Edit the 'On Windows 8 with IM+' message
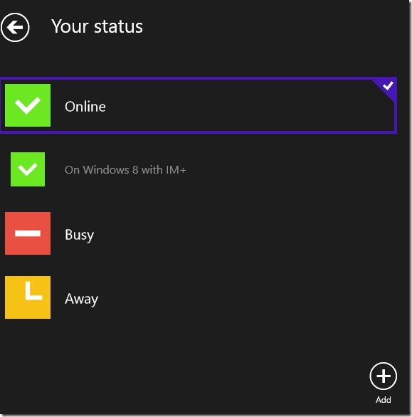This screenshot has width=412, height=417. [x=125, y=169]
